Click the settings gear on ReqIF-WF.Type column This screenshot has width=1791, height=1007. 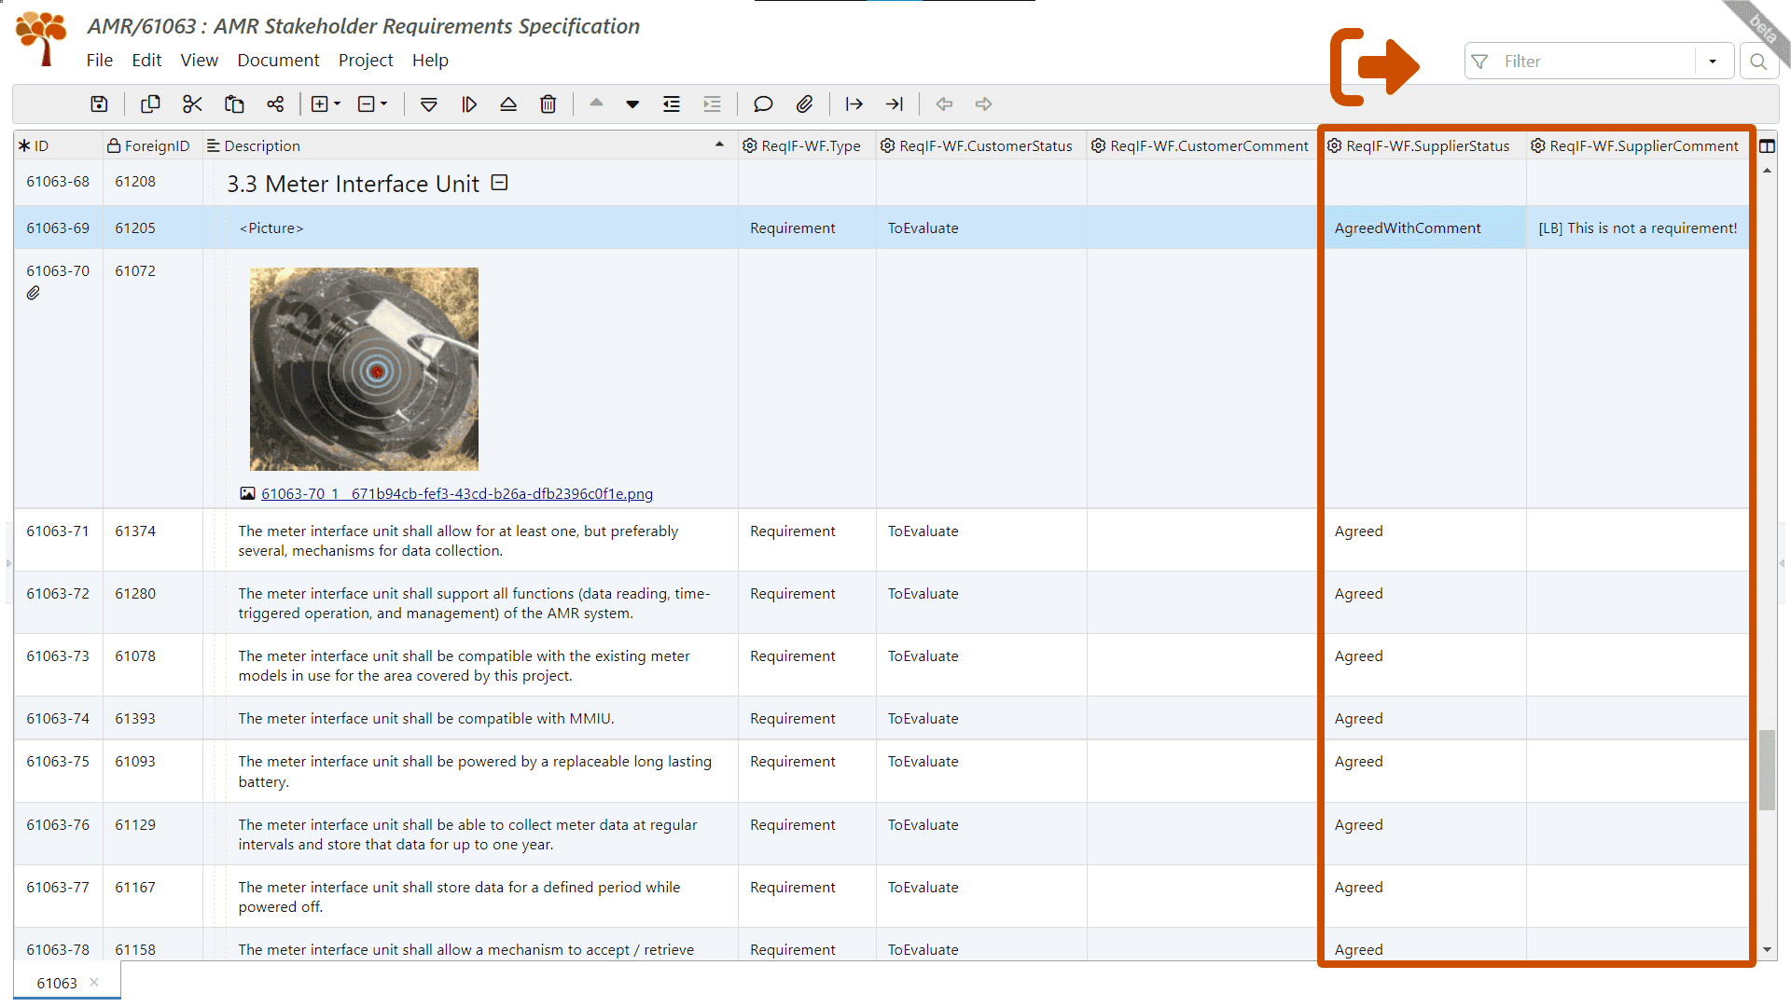[750, 145]
